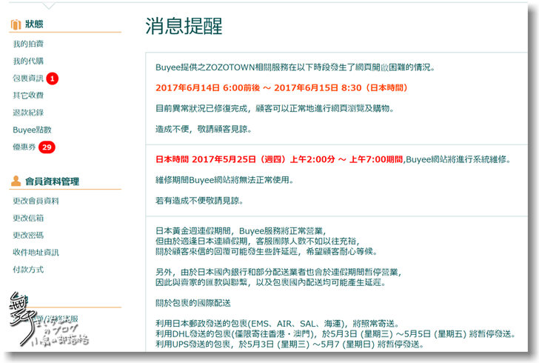This screenshot has height=363, width=539.
Task: Click text 維修期間Buyee網站將無法正常使用
Action: coord(224,180)
